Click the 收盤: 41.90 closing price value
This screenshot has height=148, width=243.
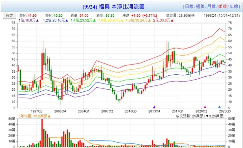pyautogui.click(x=28, y=16)
